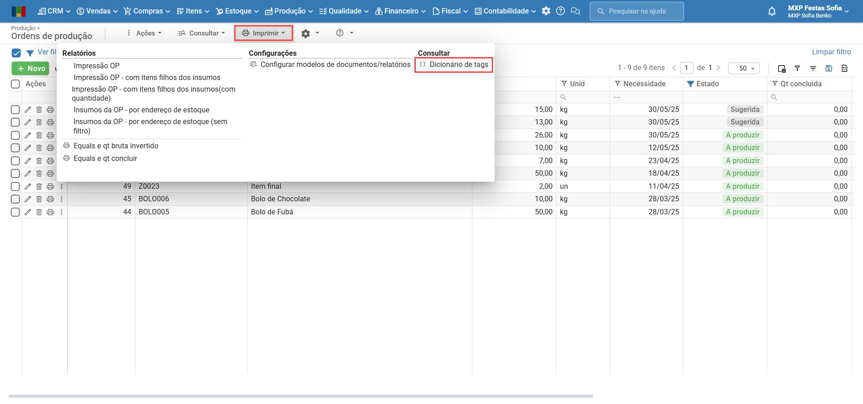Check the first row with 15,00 kg
The image size is (863, 404).
pyautogui.click(x=15, y=110)
